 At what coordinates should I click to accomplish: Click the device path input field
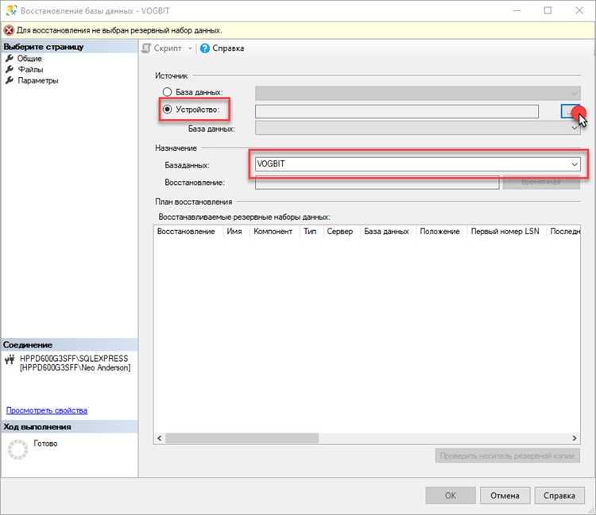click(x=397, y=112)
